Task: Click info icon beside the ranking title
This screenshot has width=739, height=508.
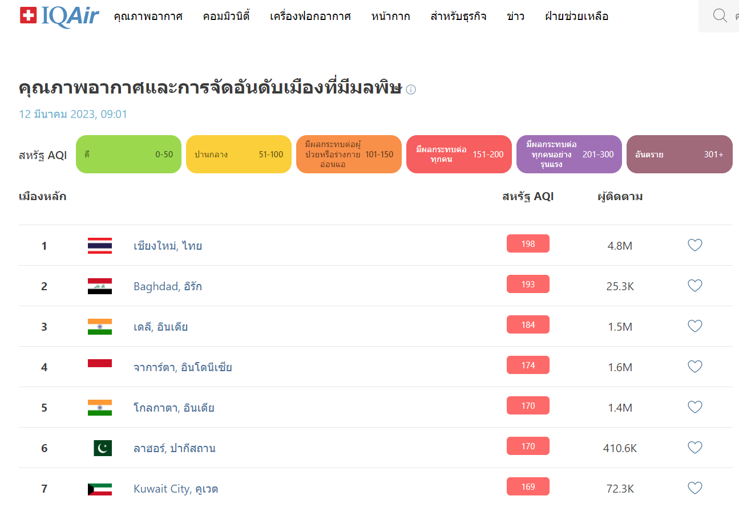Action: 411,90
